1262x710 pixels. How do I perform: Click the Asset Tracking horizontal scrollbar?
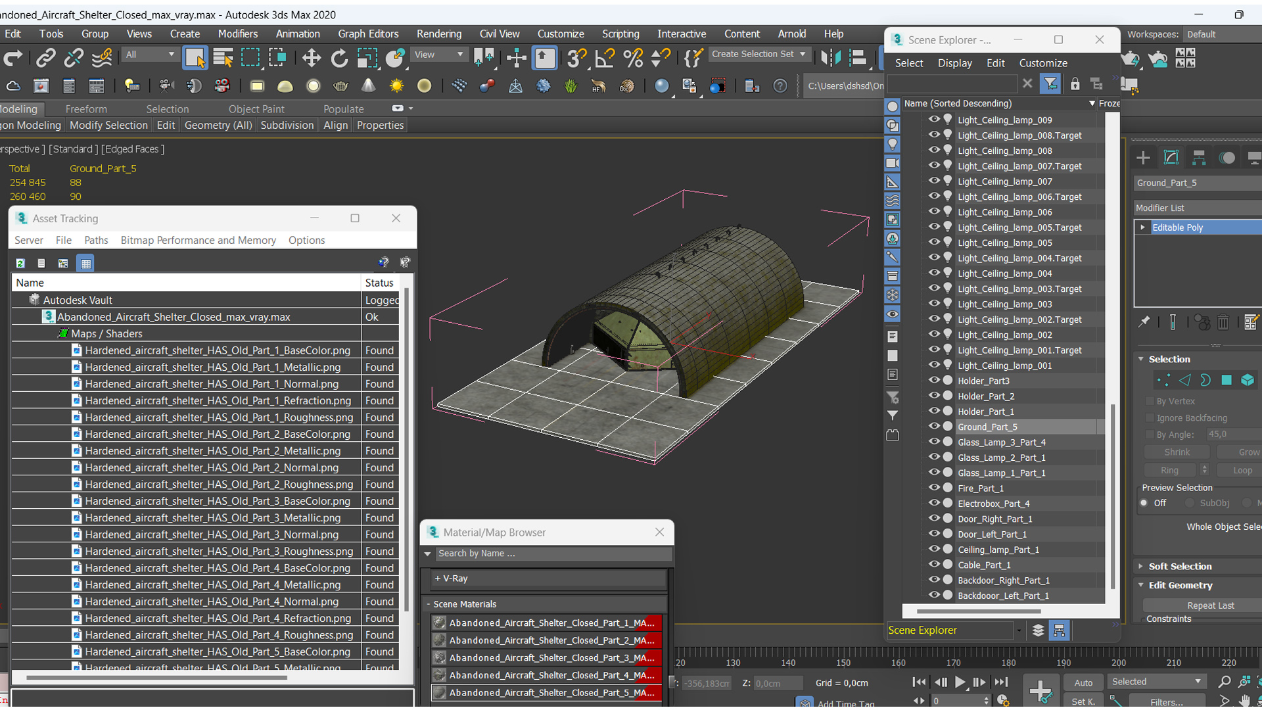[x=156, y=677]
